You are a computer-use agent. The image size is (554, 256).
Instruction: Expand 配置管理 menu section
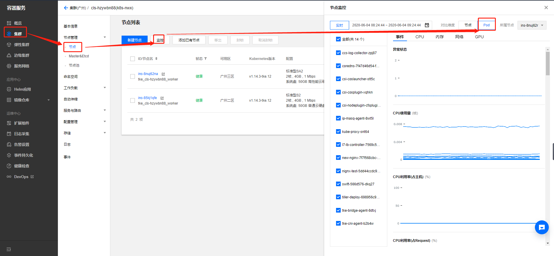[x=105, y=122]
